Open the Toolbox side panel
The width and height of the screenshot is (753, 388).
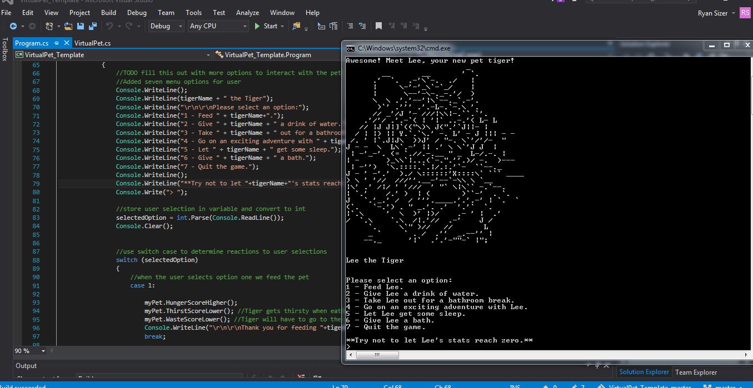(5, 49)
